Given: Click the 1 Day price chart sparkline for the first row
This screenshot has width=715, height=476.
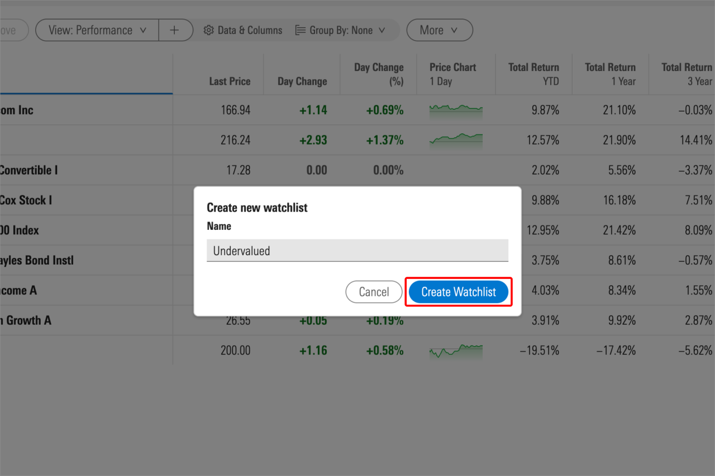Looking at the screenshot, I should [x=456, y=110].
